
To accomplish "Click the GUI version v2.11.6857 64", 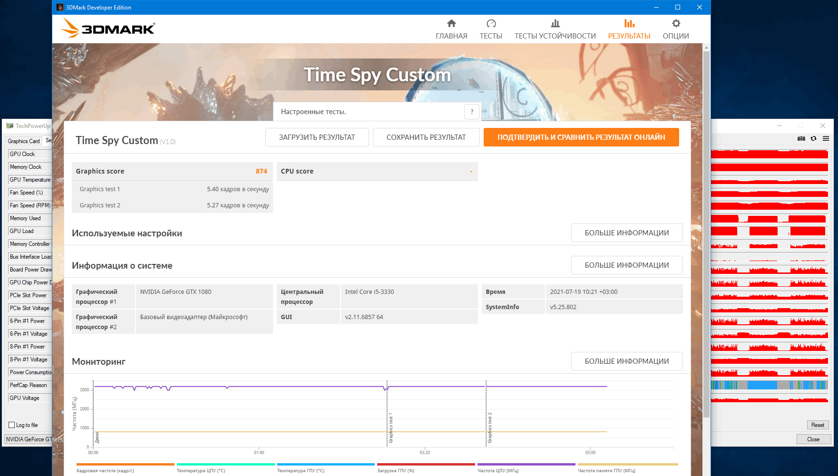I will (364, 317).
